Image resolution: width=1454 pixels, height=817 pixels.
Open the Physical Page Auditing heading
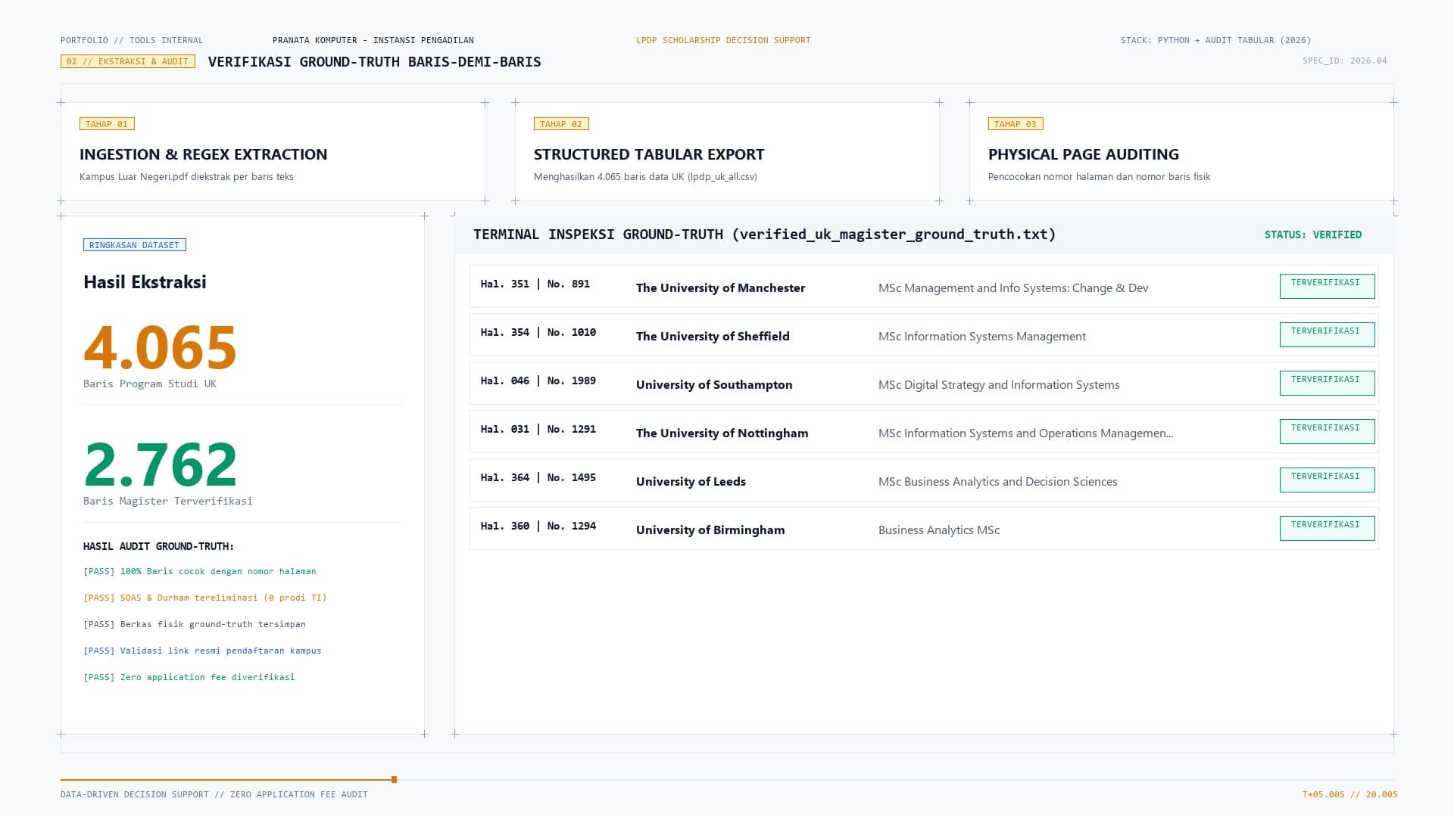(x=1084, y=154)
